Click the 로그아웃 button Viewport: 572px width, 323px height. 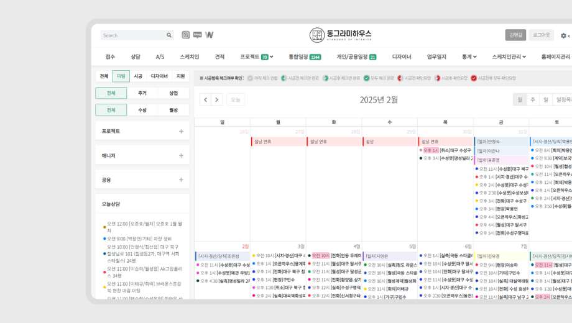[542, 35]
